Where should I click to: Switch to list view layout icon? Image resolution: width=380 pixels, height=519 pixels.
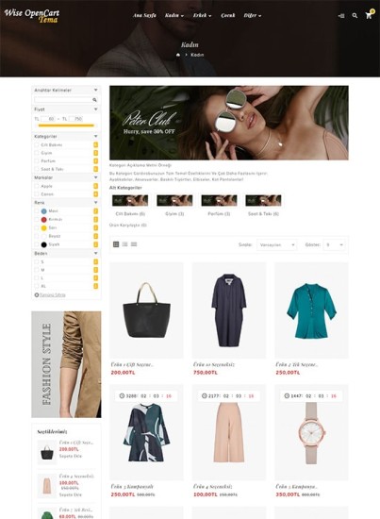coord(124,244)
